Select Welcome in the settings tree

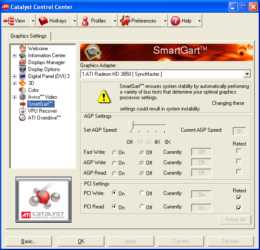(38, 49)
